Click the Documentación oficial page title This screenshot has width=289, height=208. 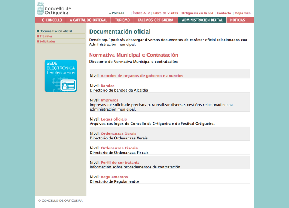click(x=120, y=32)
